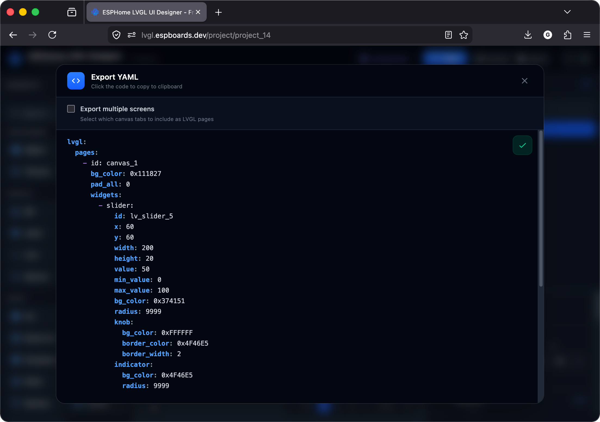Close the Export YAML dialog
This screenshot has height=422, width=600.
coord(524,81)
